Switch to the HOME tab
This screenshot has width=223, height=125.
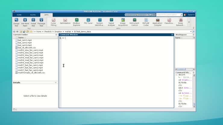(x=19, y=15)
